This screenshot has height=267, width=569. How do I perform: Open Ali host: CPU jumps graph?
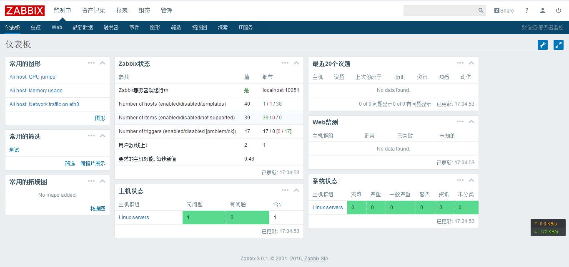[x=33, y=77]
